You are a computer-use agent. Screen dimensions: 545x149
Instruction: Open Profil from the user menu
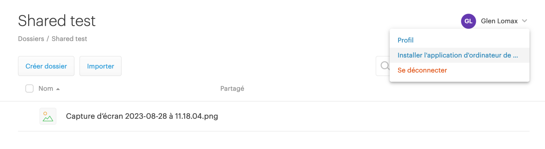point(406,40)
